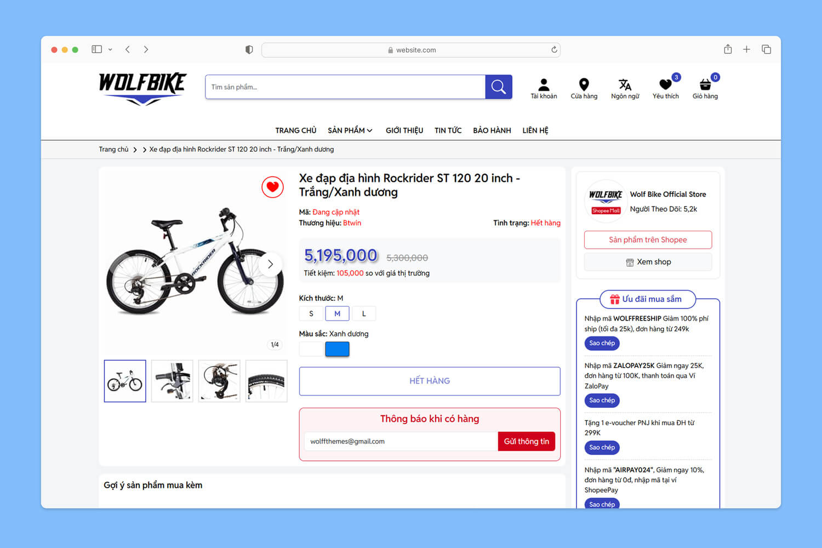Reload the page with the refresh icon
822x548 pixels.
(x=554, y=50)
